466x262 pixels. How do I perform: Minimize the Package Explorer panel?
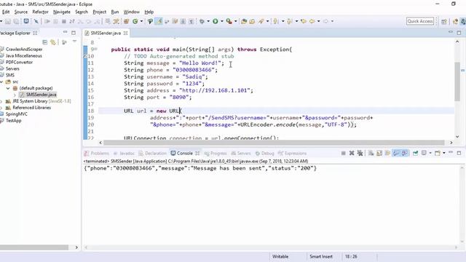(x=65, y=32)
